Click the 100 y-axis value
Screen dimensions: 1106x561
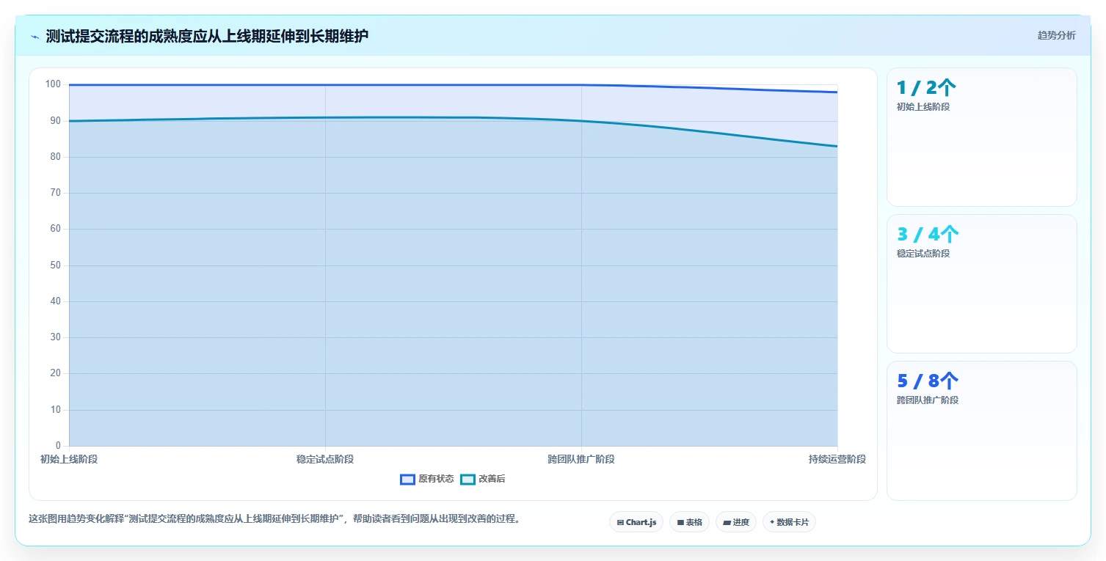pyautogui.click(x=53, y=84)
